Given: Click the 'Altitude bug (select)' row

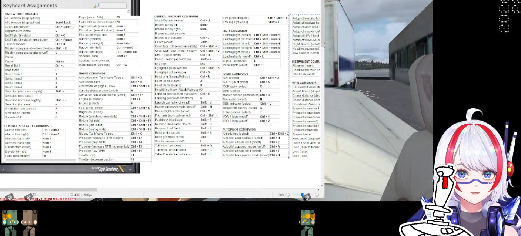Looking at the screenshot, I should (x=256, y=134).
